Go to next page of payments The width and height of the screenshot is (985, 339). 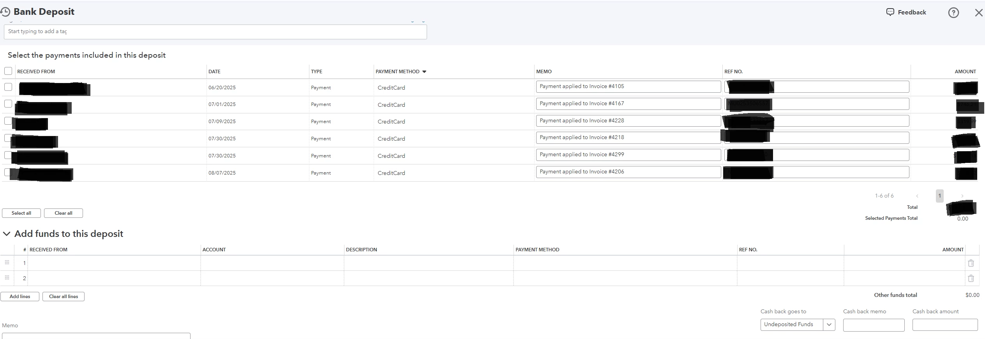[x=962, y=196]
